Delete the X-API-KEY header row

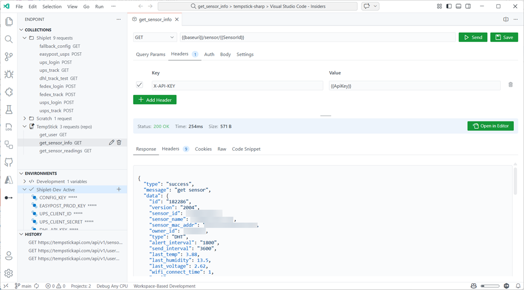coord(510,85)
